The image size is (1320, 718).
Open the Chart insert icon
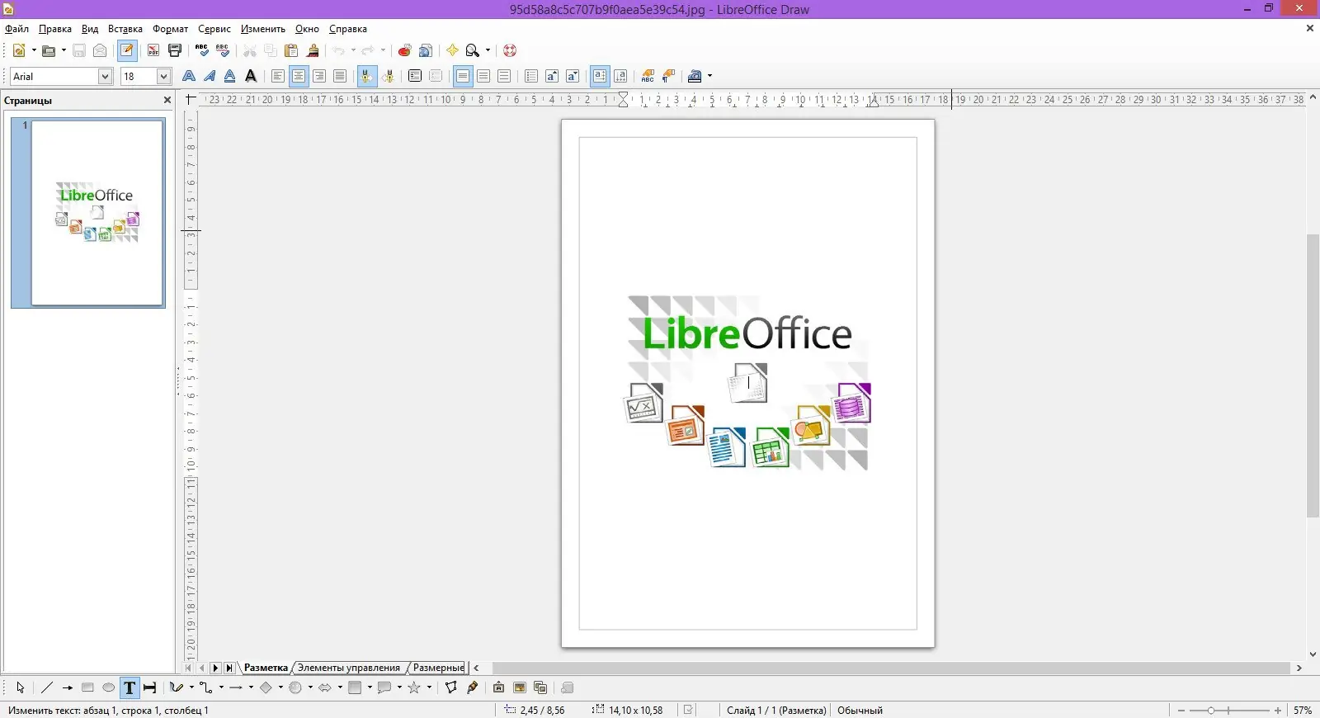click(404, 50)
